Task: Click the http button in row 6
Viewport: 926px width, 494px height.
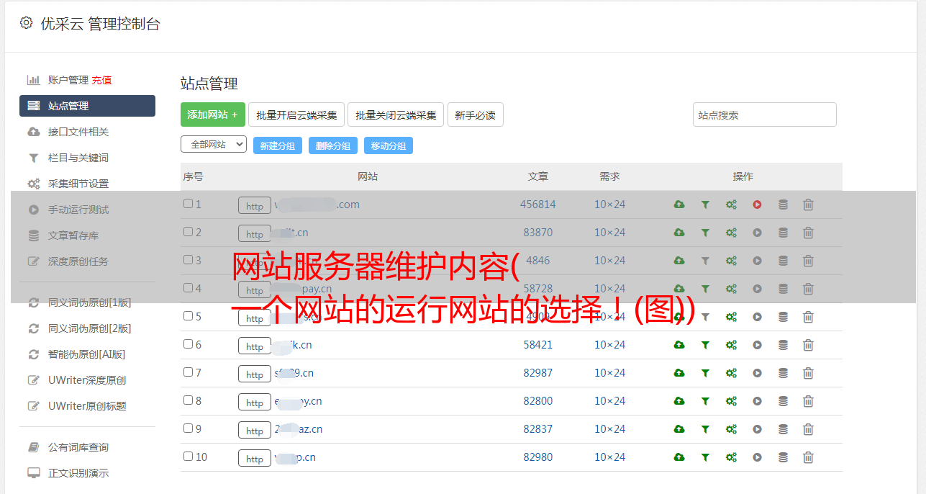Action: (x=255, y=346)
